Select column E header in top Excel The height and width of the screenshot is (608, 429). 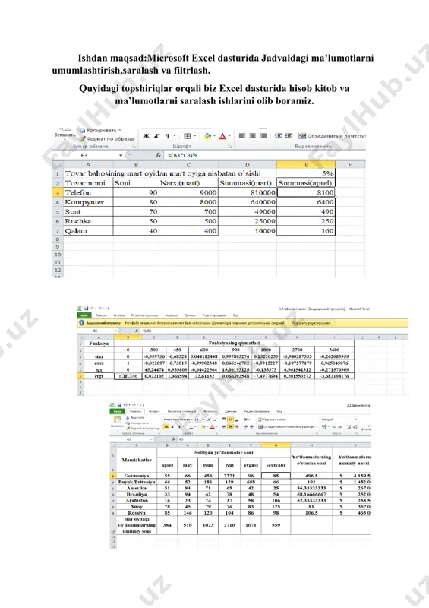point(306,165)
